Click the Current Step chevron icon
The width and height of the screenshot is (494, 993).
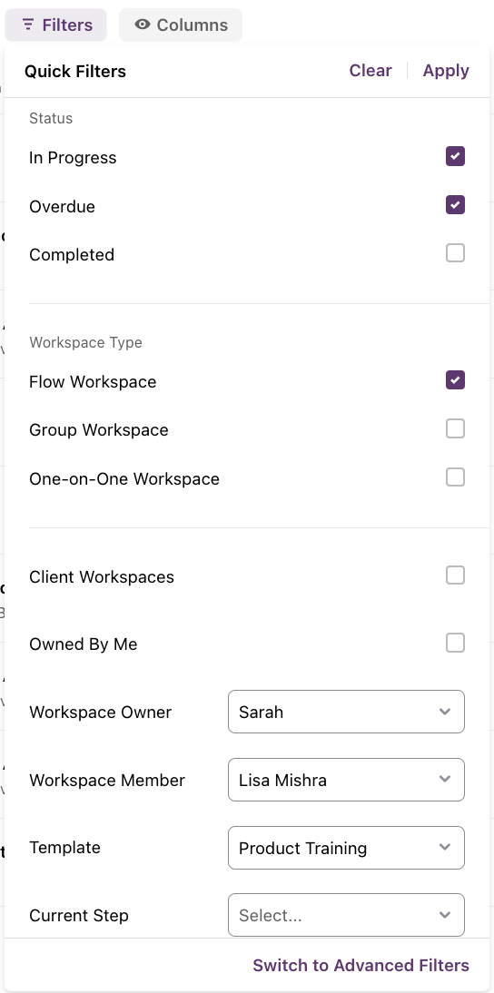pyautogui.click(x=445, y=914)
